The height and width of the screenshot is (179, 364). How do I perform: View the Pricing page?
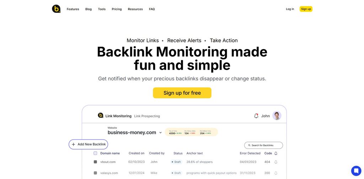[x=117, y=9]
